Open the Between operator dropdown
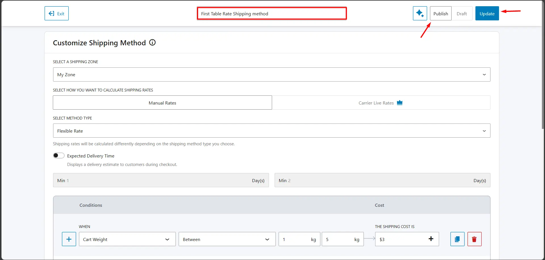545x260 pixels. click(x=227, y=239)
